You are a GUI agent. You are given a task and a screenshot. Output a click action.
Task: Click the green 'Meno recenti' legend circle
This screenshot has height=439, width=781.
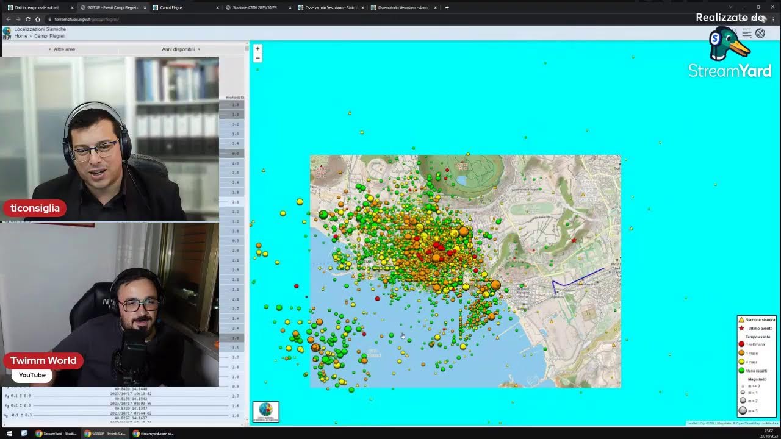pyautogui.click(x=741, y=370)
